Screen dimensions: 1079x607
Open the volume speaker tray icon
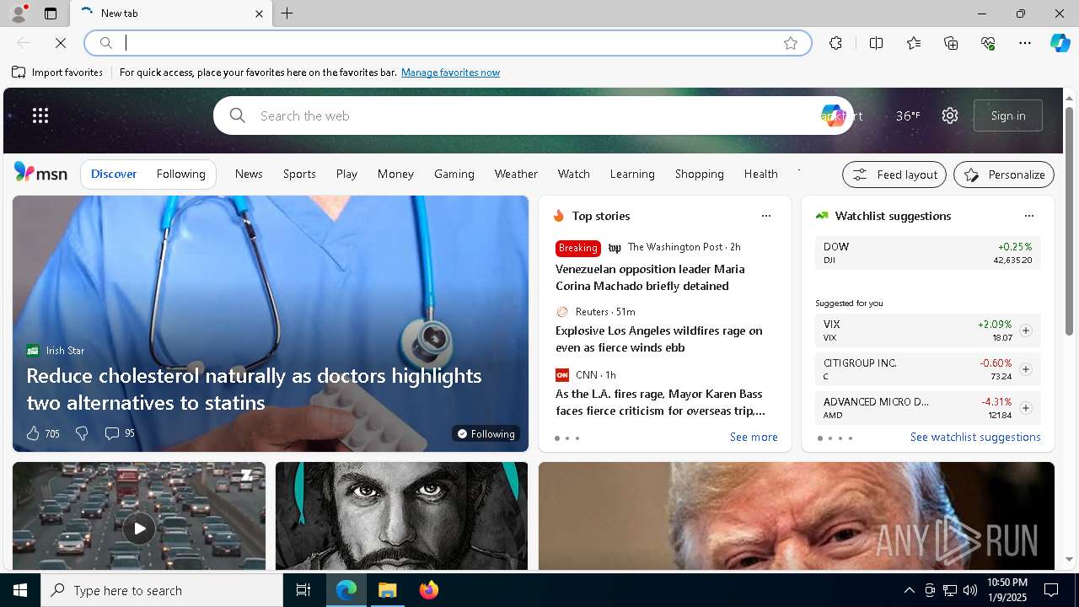(970, 590)
